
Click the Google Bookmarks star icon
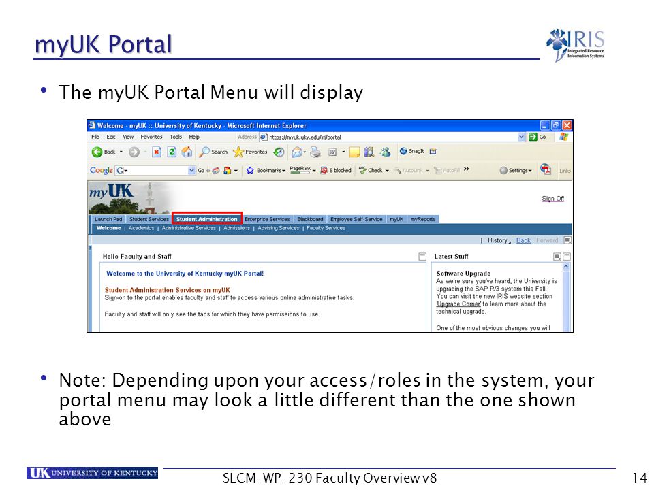250,170
